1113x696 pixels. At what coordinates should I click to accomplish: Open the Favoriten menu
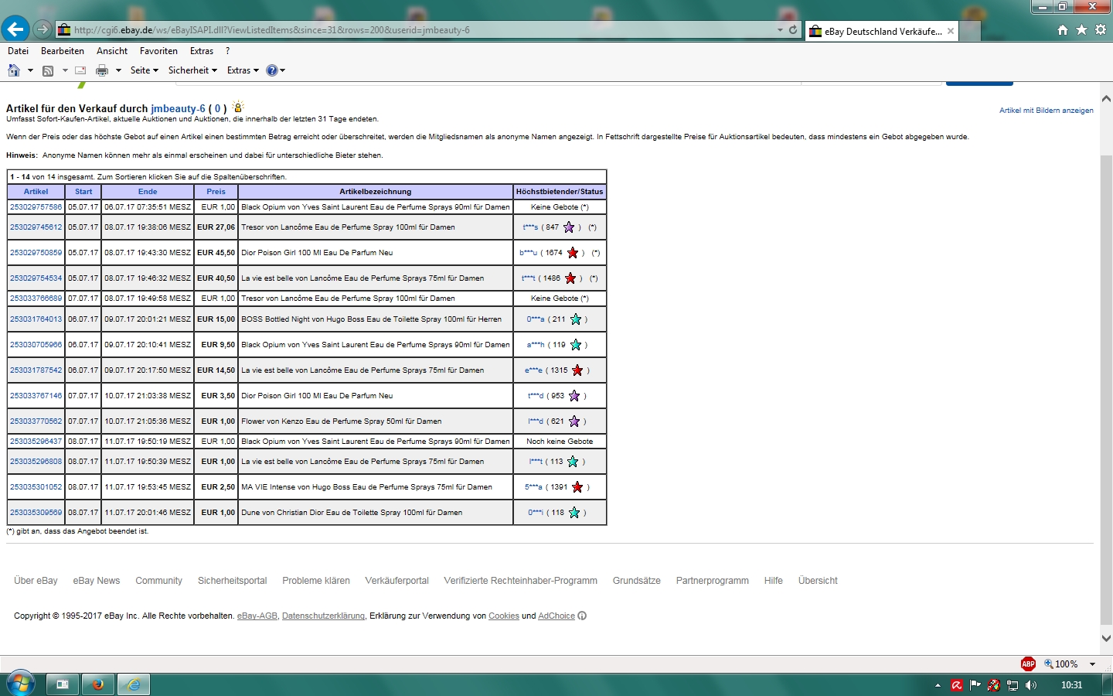coord(158,51)
